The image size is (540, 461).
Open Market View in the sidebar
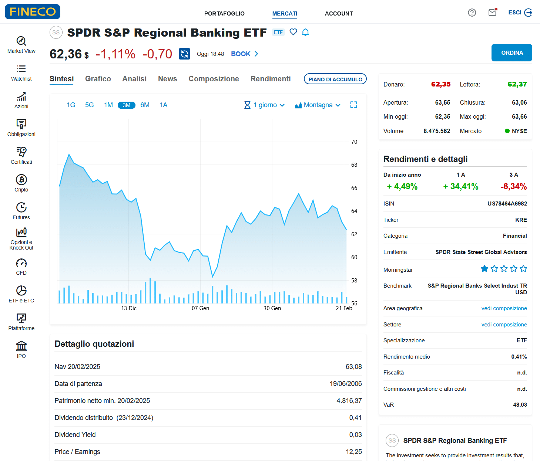[x=21, y=45]
